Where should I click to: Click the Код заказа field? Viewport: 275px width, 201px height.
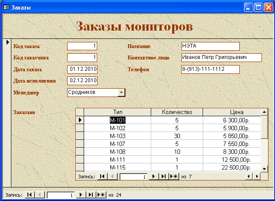82,46
